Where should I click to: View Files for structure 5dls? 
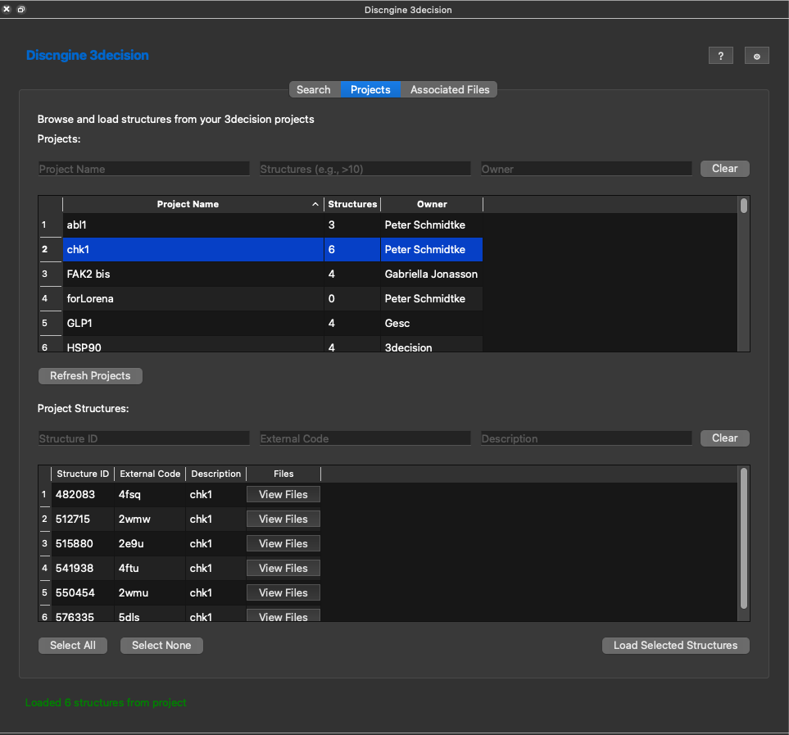283,615
